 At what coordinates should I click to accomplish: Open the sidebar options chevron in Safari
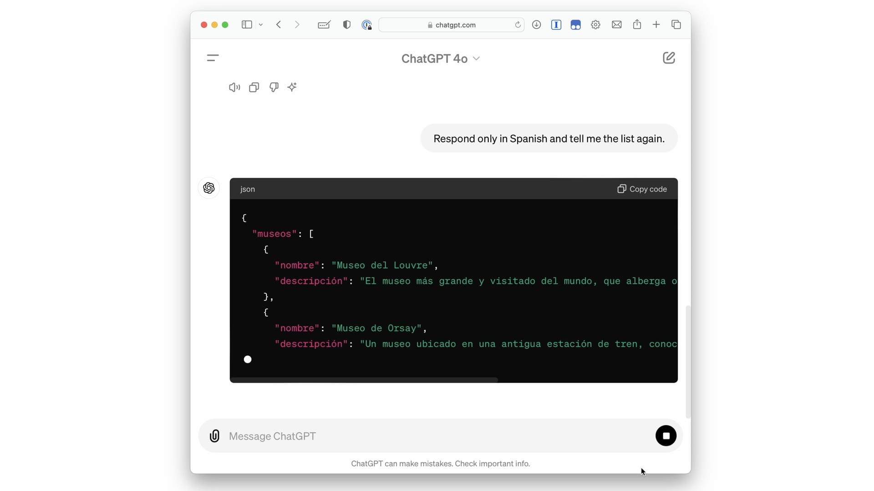click(261, 25)
